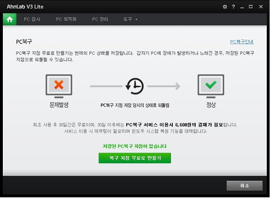Click the AhnLab V3 Lite title text
This screenshot has width=270, height=198.
[25, 7]
